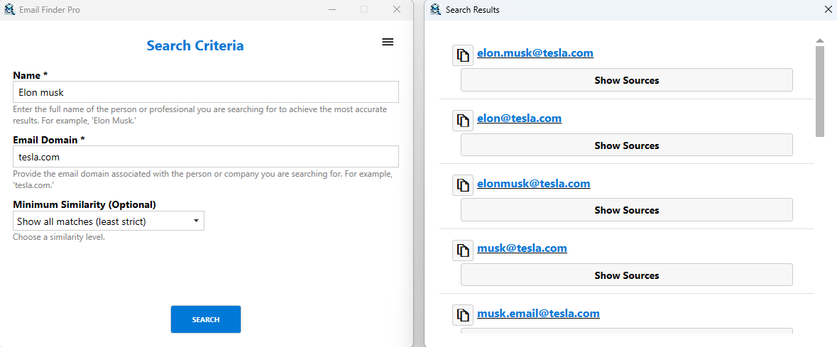Screen dimensions: 837x347
Task: Open the elon.musk@tesla.com email link
Action: click(535, 53)
